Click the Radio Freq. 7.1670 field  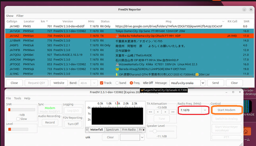[190, 110]
